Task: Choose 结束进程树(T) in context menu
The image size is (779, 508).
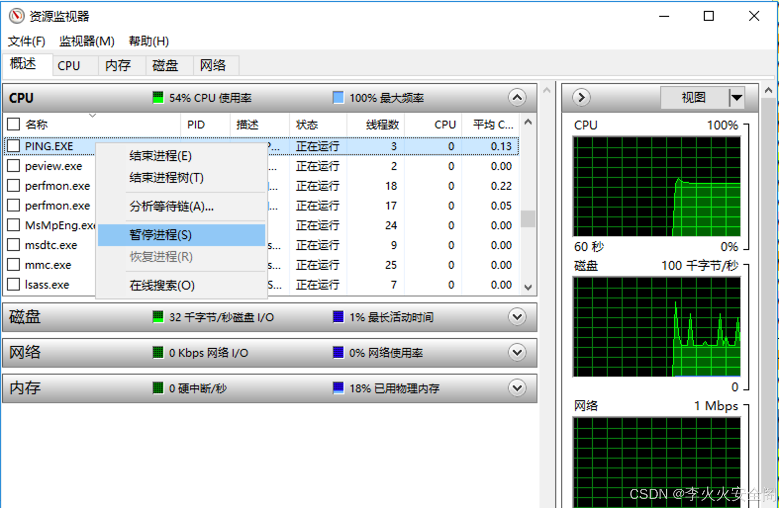Action: coord(182,177)
